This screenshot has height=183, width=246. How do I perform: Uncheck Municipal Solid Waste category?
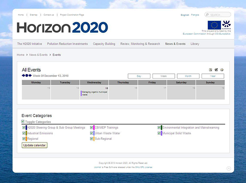tap(159, 133)
